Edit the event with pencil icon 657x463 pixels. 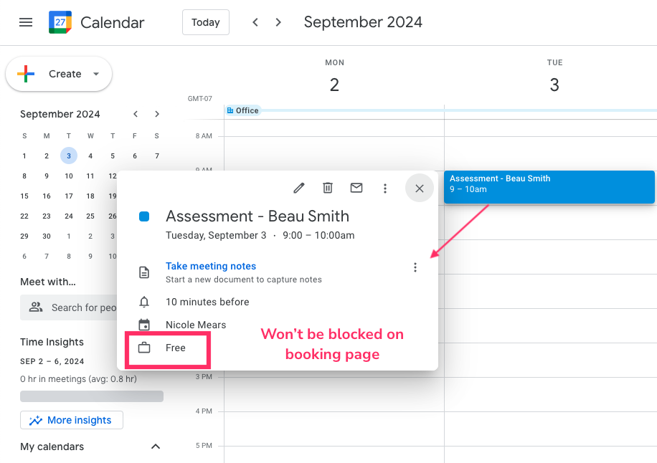(x=299, y=188)
